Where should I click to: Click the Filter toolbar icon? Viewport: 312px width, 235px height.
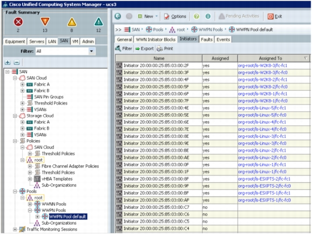pyautogui.click(x=124, y=49)
